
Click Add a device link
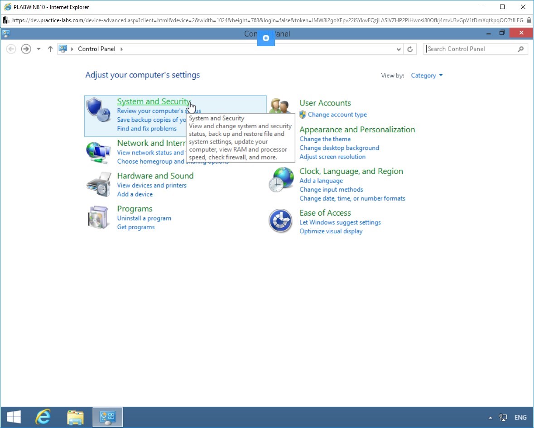pyautogui.click(x=135, y=194)
